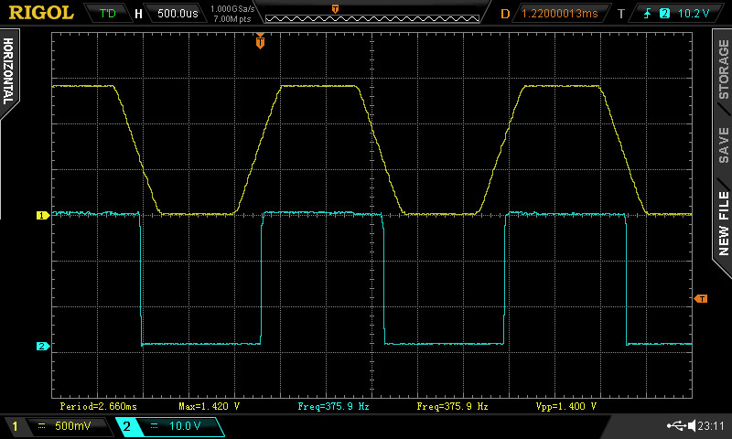Click the channel 2 10.0 V scale value
The width and height of the screenshot is (732, 439).
tap(185, 426)
